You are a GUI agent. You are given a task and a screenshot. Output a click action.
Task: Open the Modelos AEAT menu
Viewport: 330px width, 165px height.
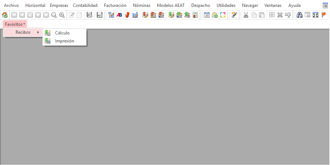171,5
